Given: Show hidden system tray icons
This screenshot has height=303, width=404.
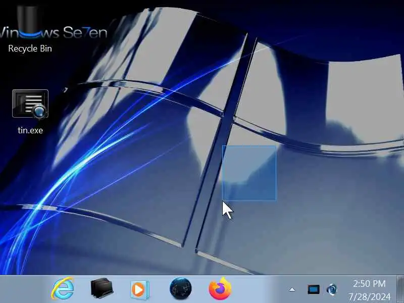Looking at the screenshot, I should click(x=292, y=290).
